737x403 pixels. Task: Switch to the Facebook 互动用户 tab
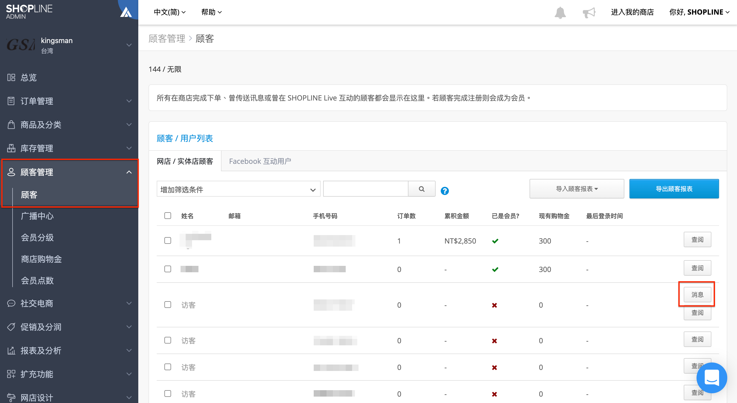(260, 161)
